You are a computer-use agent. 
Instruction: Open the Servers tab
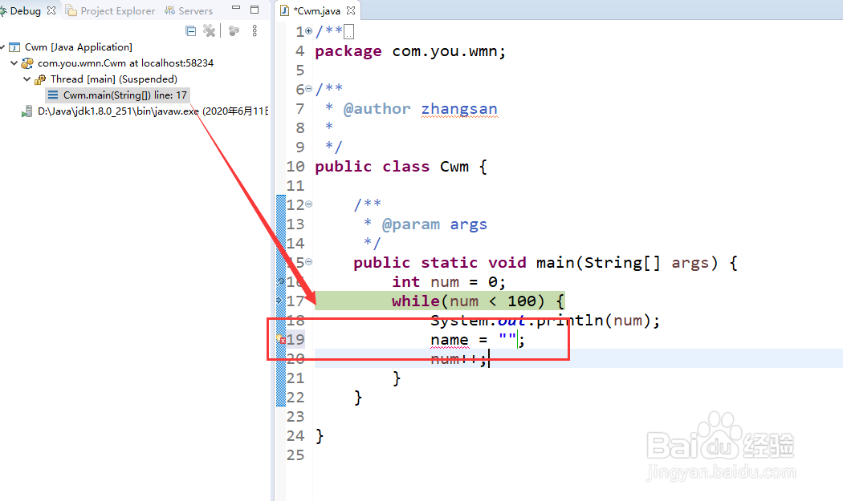click(189, 10)
